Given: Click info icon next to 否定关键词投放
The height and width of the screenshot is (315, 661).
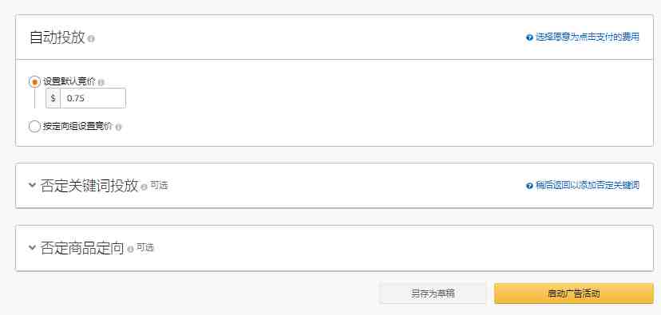Looking at the screenshot, I should pyautogui.click(x=144, y=187).
